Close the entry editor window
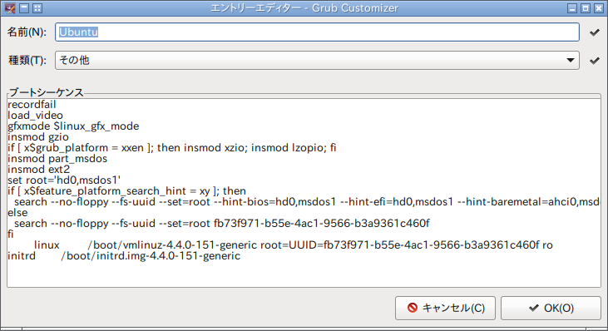Image resolution: width=608 pixels, height=331 pixels. click(599, 8)
